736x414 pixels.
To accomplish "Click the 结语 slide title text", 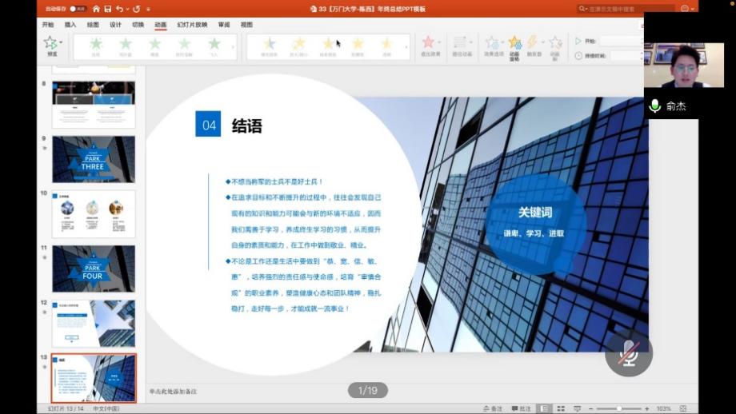I will (247, 126).
